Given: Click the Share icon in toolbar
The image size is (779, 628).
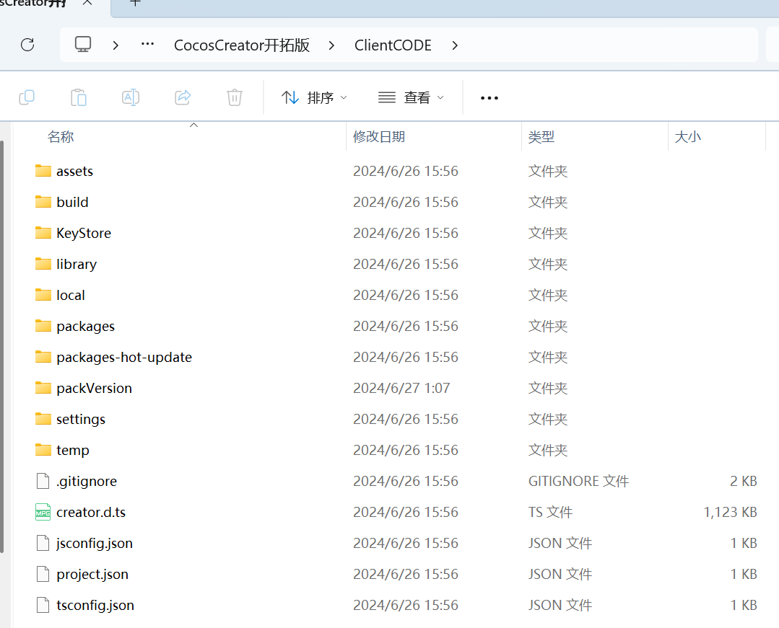Looking at the screenshot, I should pyautogui.click(x=183, y=97).
